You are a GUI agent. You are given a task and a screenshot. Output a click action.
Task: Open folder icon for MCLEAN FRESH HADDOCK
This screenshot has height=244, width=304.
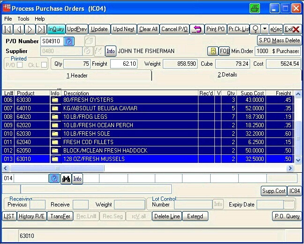coord(55,151)
